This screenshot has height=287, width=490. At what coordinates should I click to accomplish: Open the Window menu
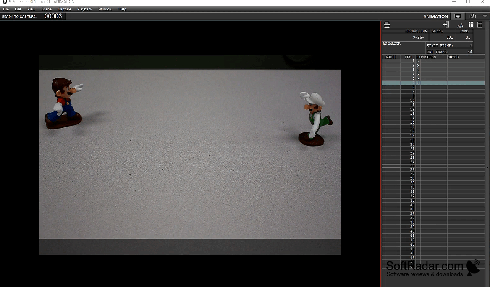[105, 9]
